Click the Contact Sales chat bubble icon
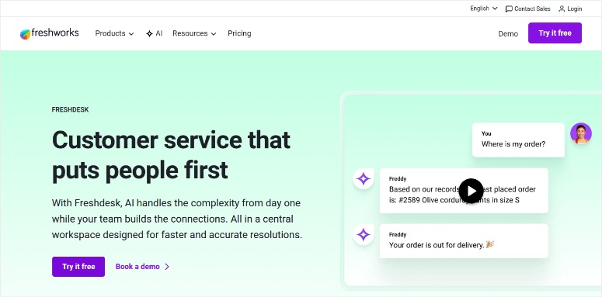602x297 pixels. (509, 9)
